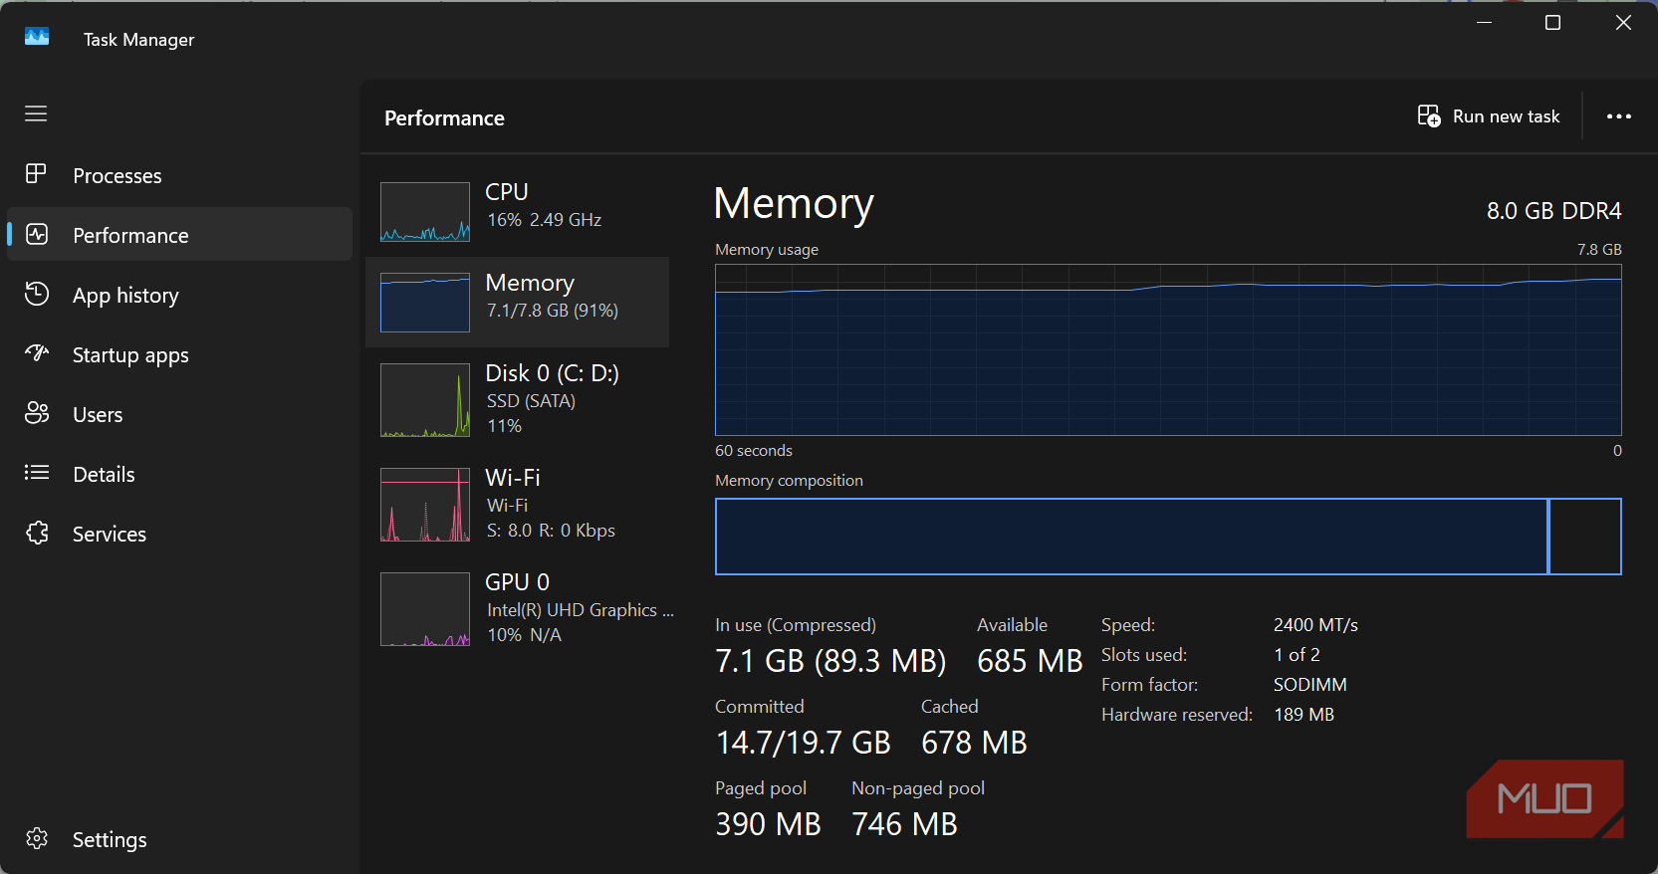Select the GPU 0 mini graph thumbnail
The height and width of the screenshot is (874, 1658).
(425, 609)
